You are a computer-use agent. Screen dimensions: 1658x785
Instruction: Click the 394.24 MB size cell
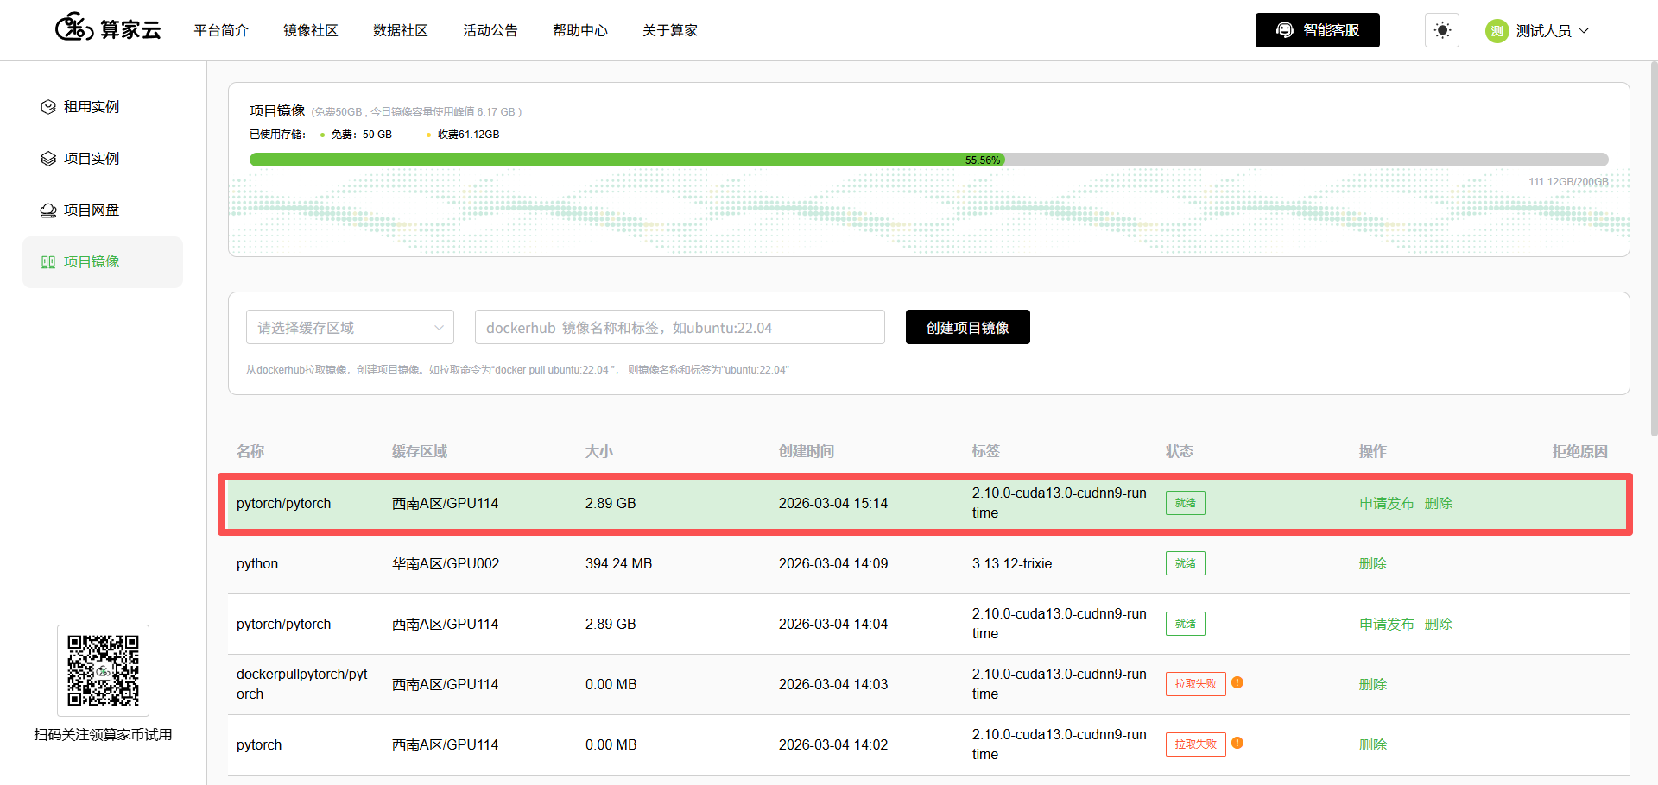point(619,563)
